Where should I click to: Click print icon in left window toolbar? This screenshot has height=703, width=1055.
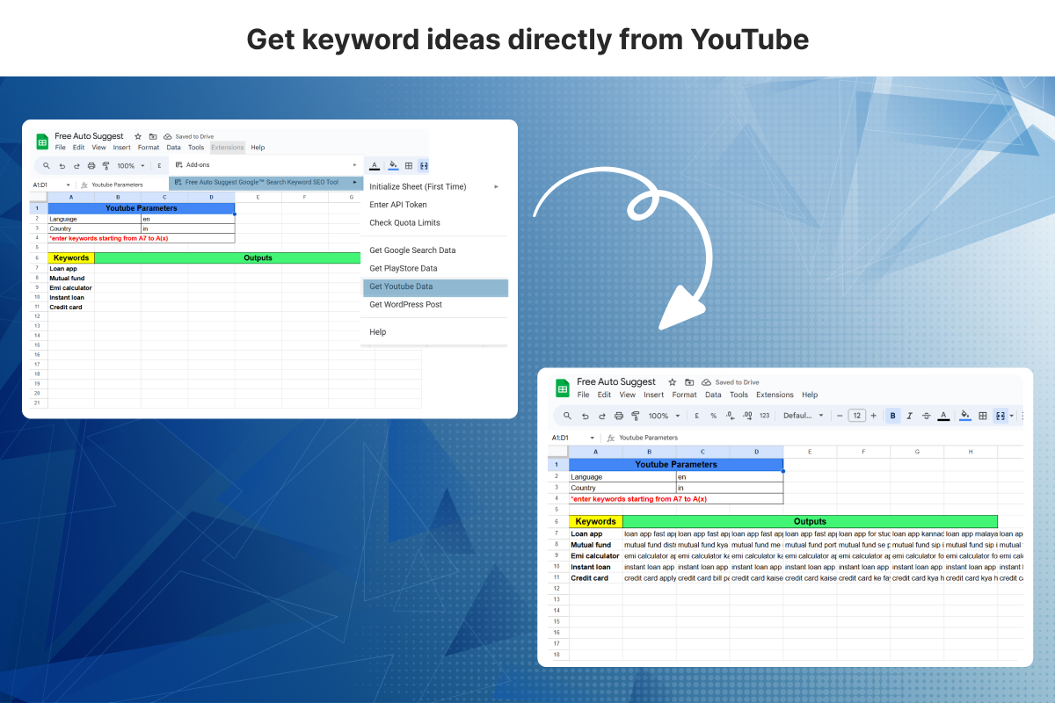coord(91,165)
